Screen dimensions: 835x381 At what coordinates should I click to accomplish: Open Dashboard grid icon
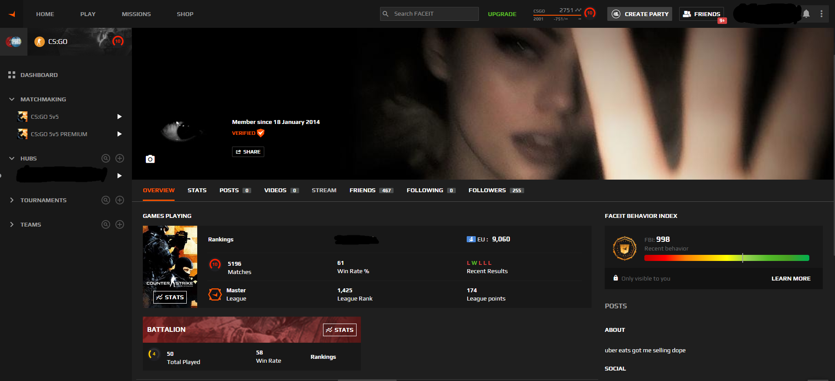(x=12, y=75)
